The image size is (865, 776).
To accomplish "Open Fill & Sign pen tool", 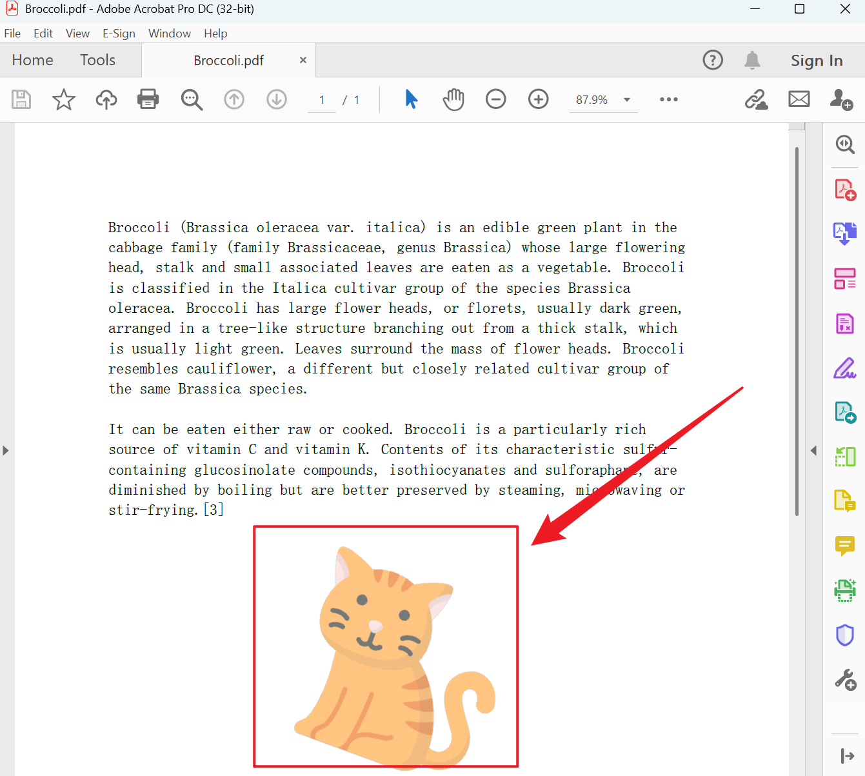I will pyautogui.click(x=844, y=368).
